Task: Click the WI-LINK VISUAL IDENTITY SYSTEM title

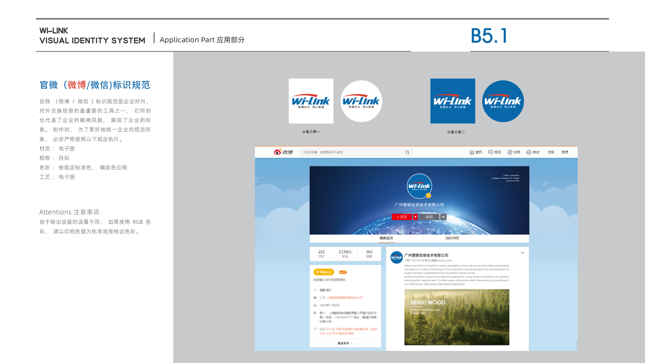Action: (93, 36)
